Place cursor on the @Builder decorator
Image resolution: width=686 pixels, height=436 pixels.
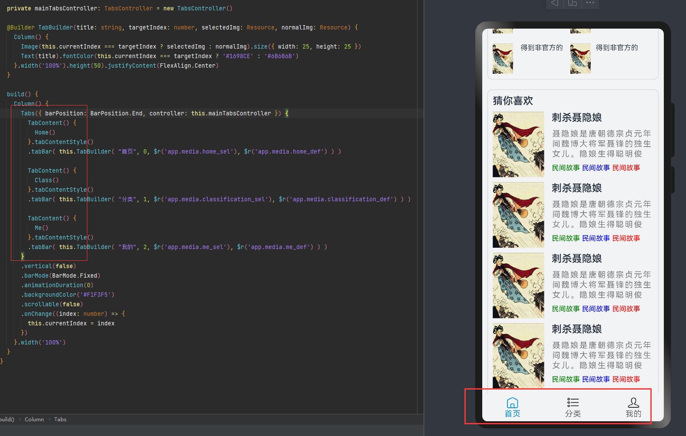(x=21, y=27)
